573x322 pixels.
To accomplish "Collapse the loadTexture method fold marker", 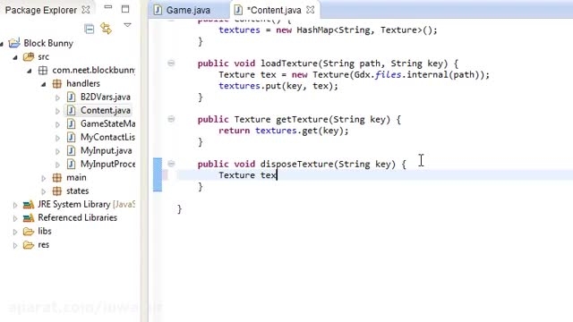I will point(171,64).
